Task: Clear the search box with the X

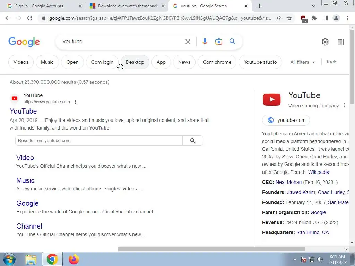Action: (188, 42)
